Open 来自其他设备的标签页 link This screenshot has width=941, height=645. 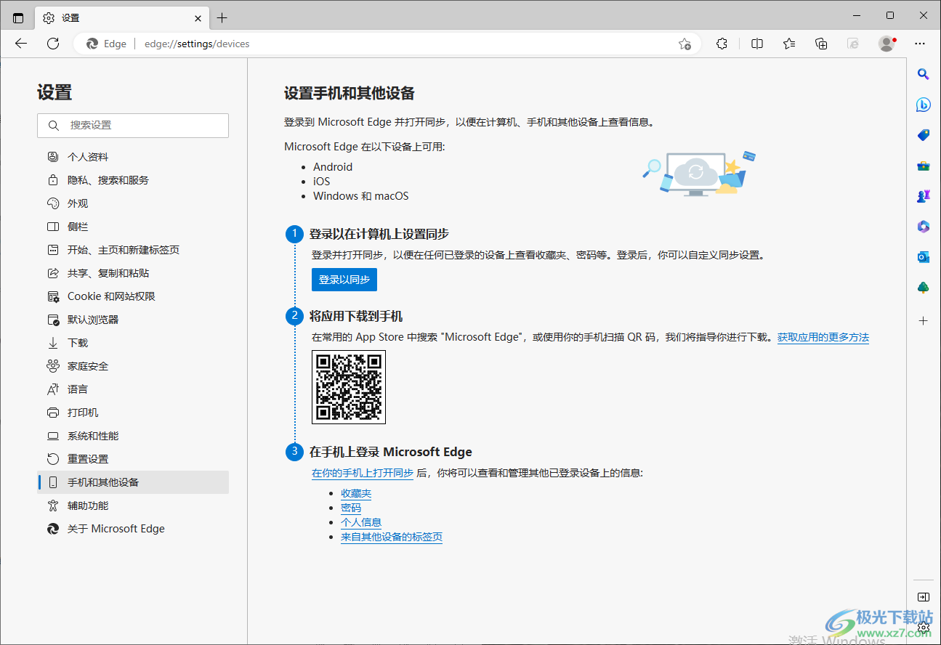(392, 537)
